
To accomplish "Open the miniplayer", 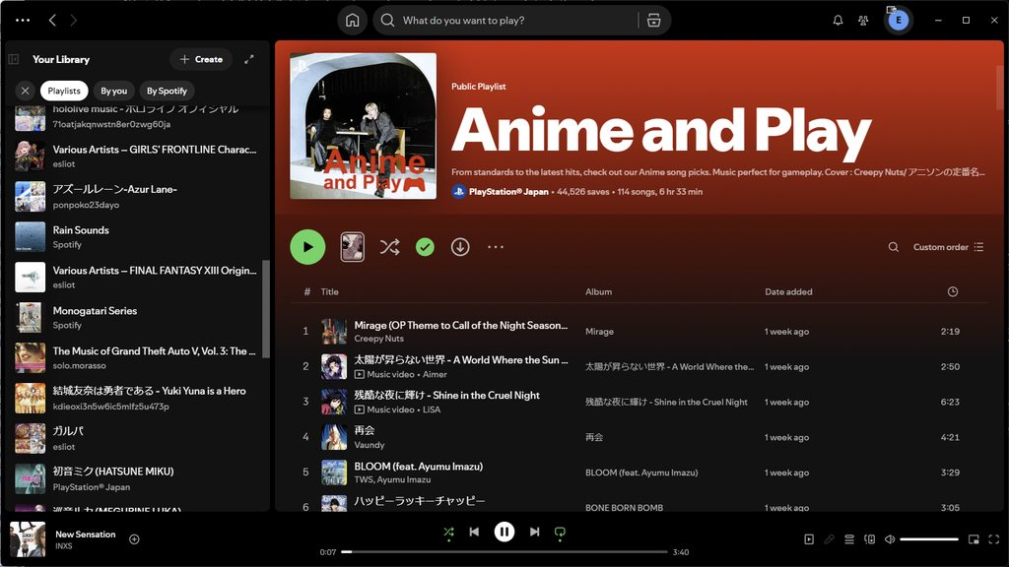I will coord(974,539).
